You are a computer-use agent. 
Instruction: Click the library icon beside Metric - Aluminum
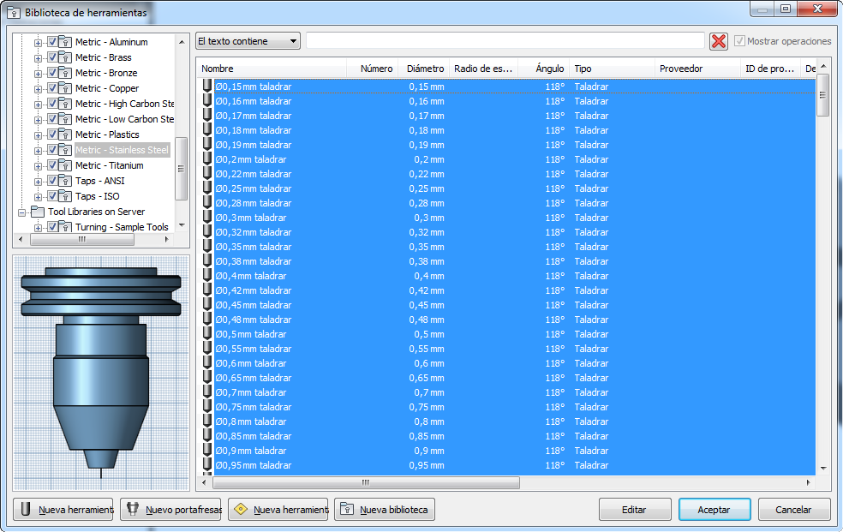click(x=65, y=42)
